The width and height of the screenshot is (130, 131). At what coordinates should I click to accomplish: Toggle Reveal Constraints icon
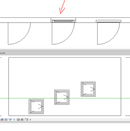[26, 120]
